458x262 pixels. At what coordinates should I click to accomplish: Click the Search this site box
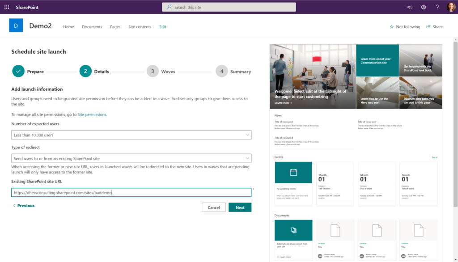point(229,7)
